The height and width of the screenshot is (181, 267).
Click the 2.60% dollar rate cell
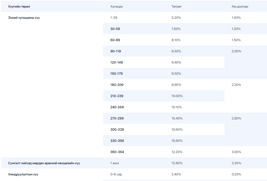point(236,118)
